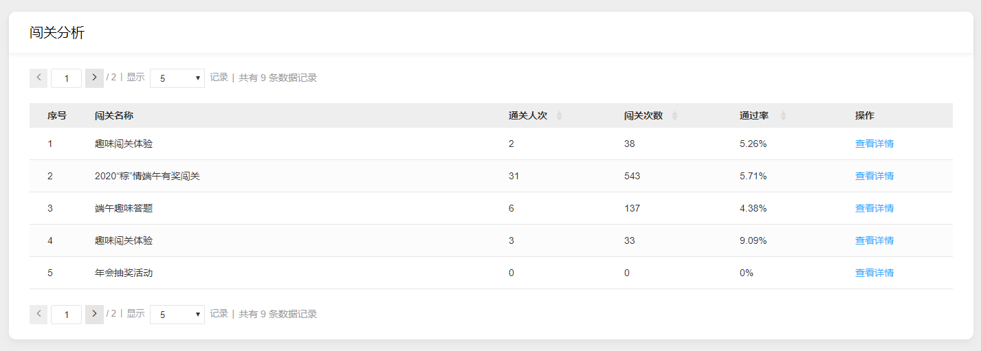Click top next page arrow

(94, 78)
